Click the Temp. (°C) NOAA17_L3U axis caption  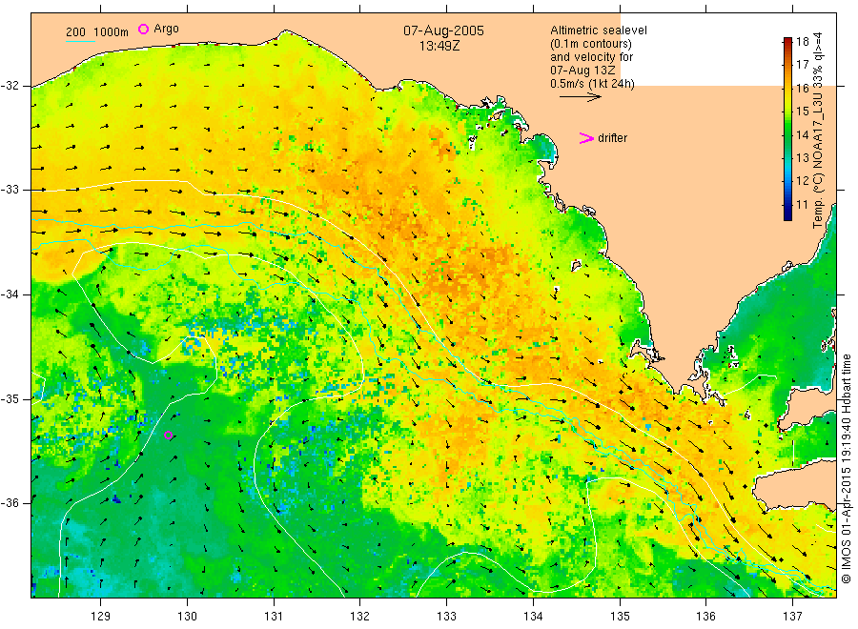click(818, 131)
